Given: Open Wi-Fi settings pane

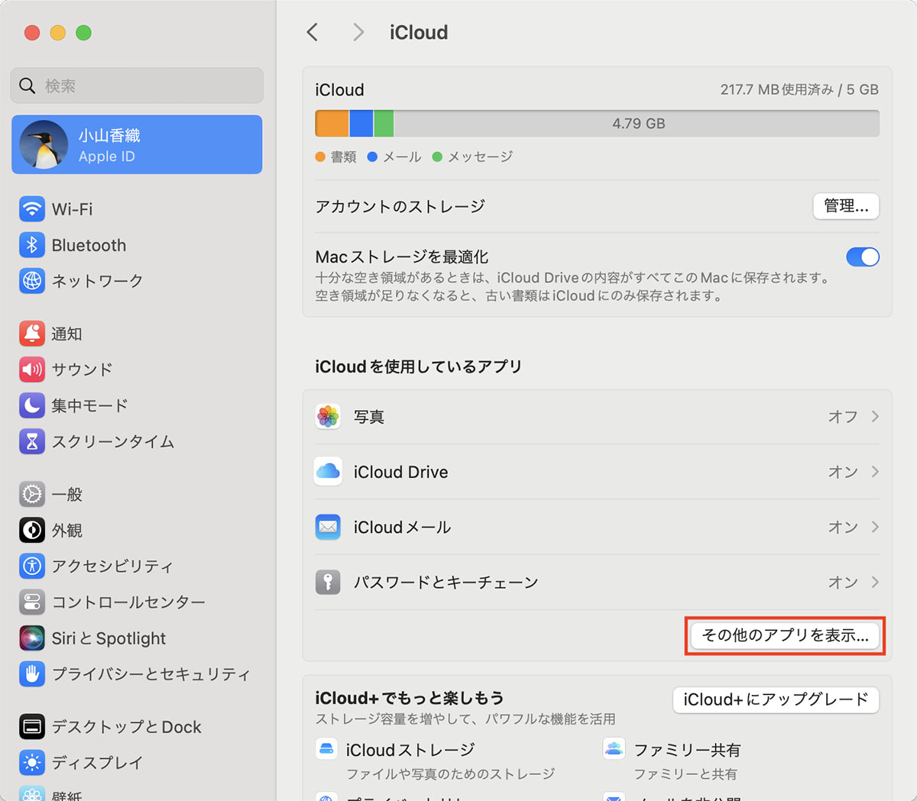Looking at the screenshot, I should (137, 208).
